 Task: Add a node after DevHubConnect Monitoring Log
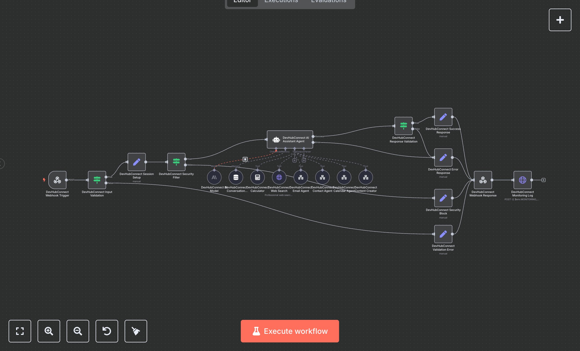coord(544,180)
